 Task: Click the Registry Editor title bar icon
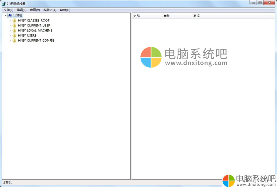4,4
